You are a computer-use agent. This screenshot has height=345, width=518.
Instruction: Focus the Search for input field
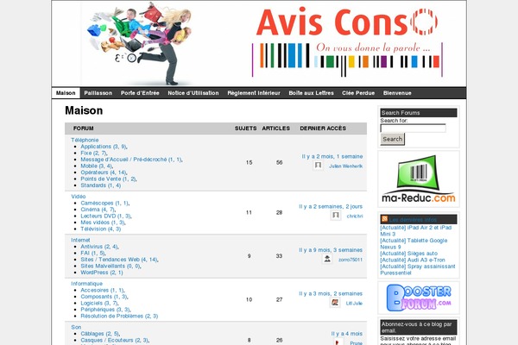click(413, 129)
